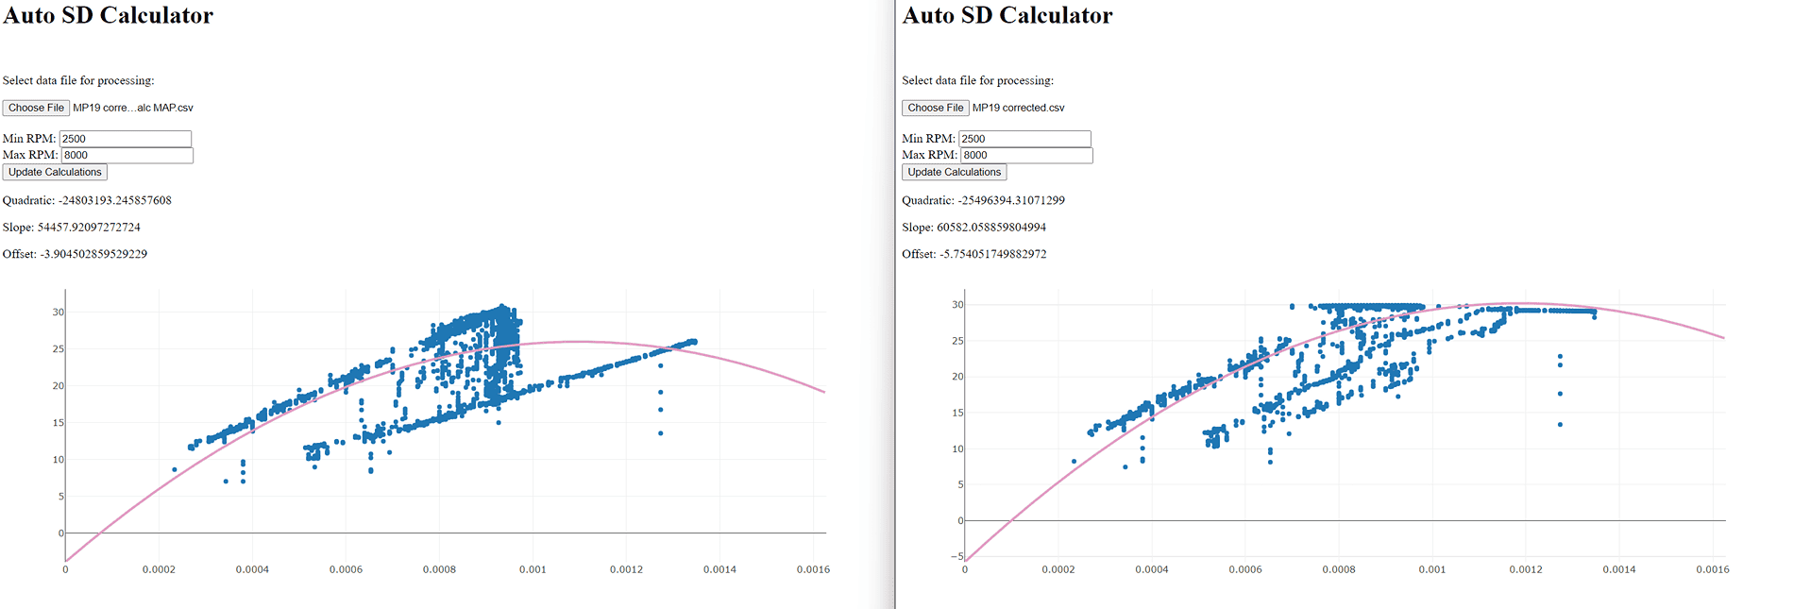Click Update Calculations in the right window
Image resolution: width=1794 pixels, height=609 pixels.
(x=955, y=172)
